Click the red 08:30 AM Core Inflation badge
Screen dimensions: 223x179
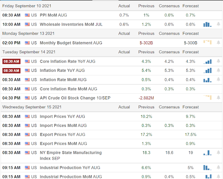pos(12,61)
